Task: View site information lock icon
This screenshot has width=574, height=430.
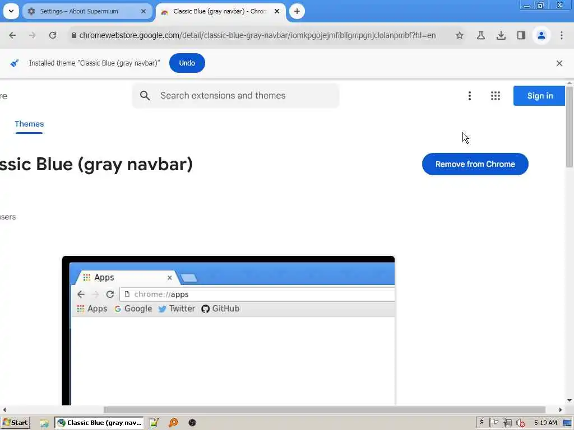Action: (74, 35)
